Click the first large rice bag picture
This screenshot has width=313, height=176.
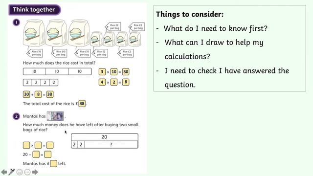[34, 33]
